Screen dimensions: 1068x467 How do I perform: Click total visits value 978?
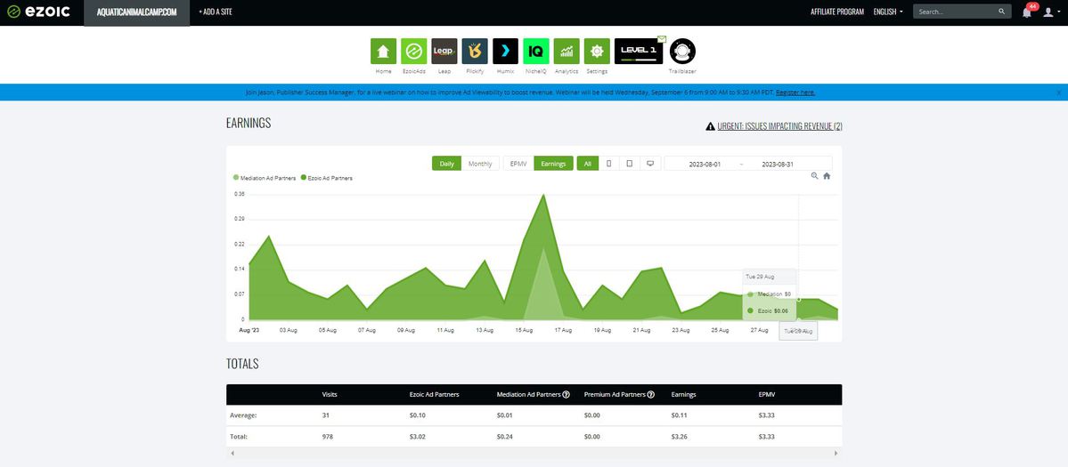[328, 437]
